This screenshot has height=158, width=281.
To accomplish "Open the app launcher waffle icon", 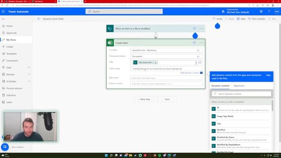I will click(3, 11).
